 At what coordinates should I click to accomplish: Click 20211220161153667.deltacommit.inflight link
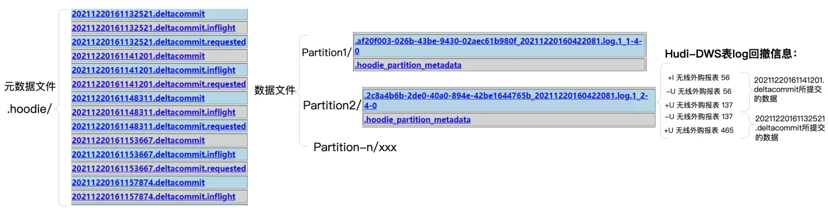(x=154, y=155)
